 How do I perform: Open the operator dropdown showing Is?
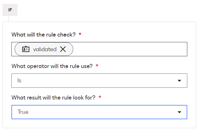(x=95, y=81)
